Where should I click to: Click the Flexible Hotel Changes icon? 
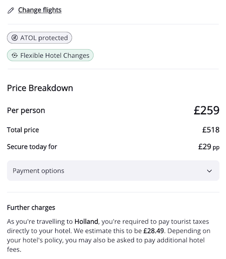point(14,55)
